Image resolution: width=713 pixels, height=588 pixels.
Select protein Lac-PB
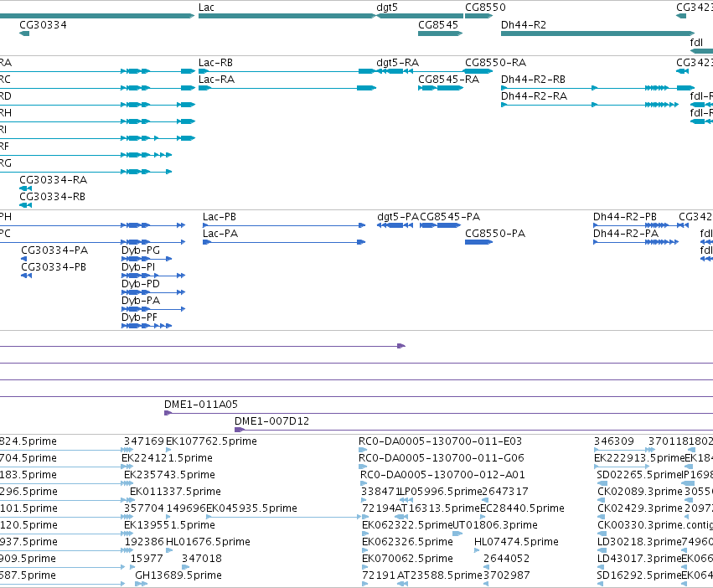[x=284, y=225]
